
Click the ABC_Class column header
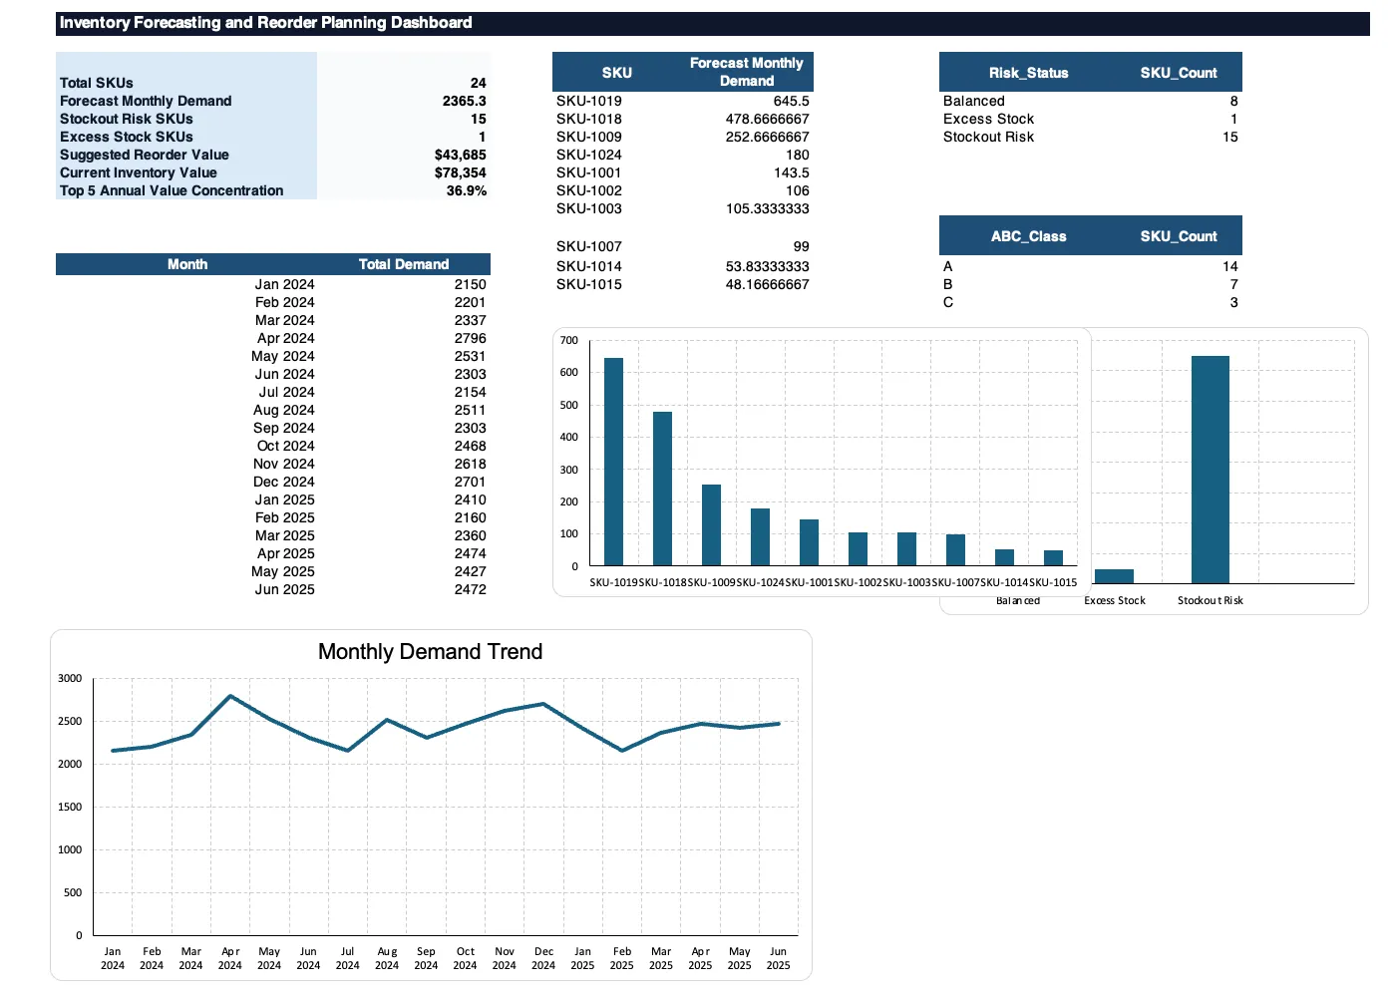(1028, 235)
